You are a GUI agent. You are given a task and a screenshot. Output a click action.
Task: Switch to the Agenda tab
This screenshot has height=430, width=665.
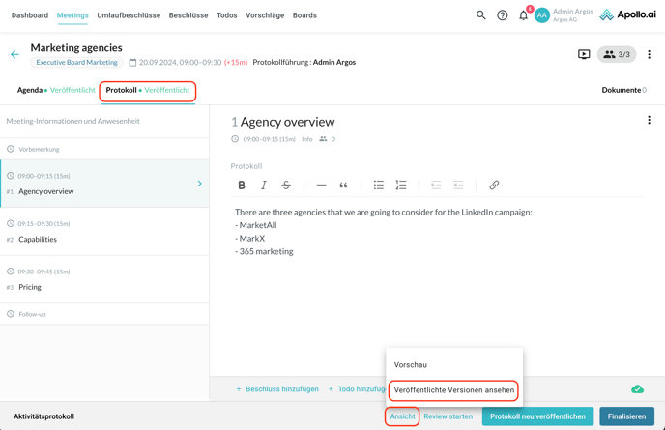(30, 90)
